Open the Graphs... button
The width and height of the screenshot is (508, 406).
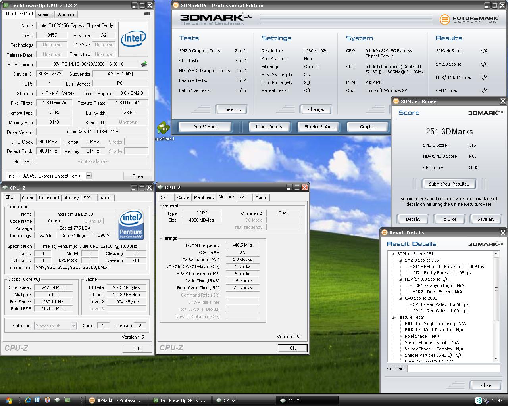pyautogui.click(x=368, y=127)
